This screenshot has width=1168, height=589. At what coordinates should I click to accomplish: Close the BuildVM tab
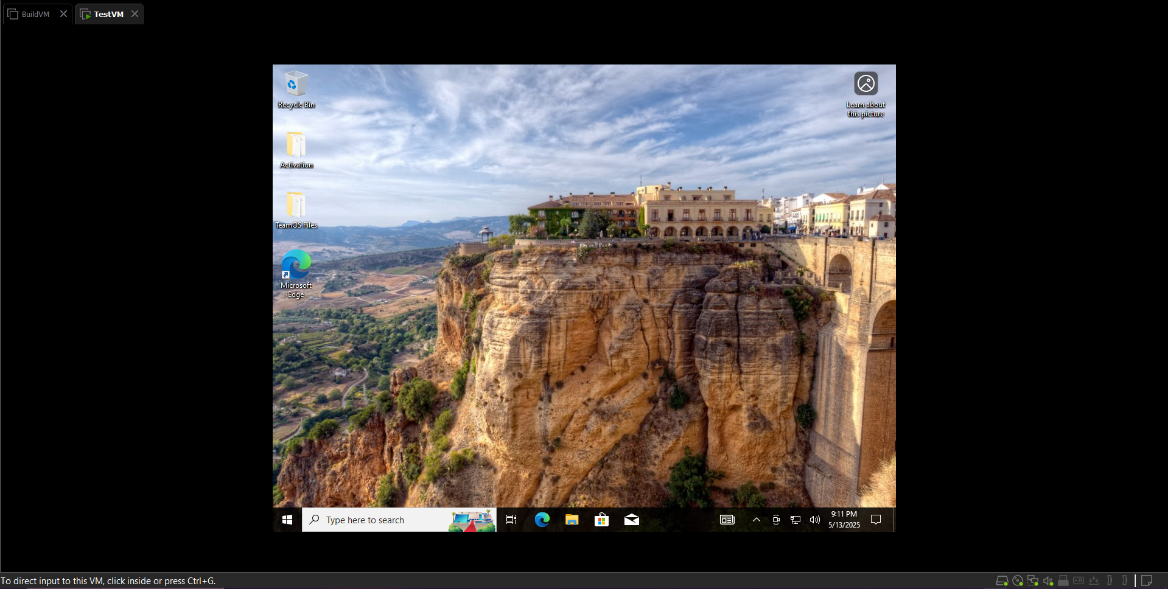coord(63,14)
